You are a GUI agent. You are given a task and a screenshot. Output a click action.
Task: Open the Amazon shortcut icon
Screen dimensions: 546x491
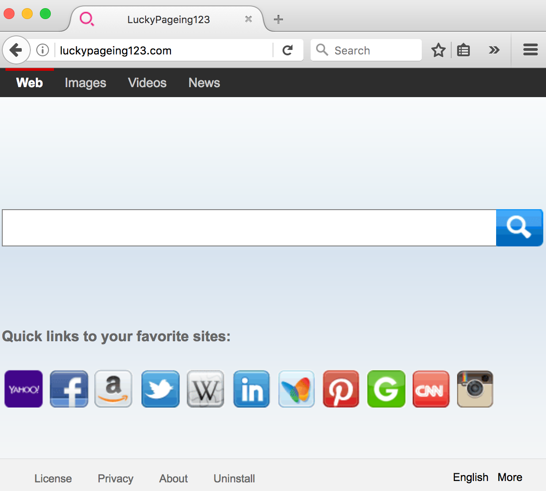click(x=113, y=389)
